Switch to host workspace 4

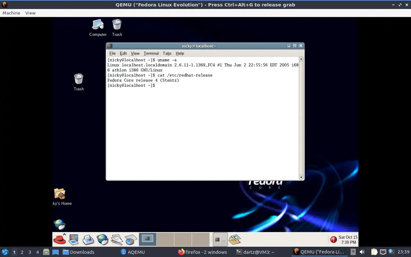[x=38, y=252]
